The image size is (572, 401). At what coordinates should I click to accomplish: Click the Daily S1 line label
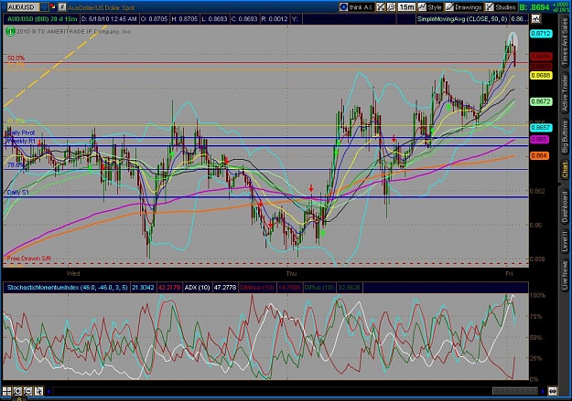point(18,193)
